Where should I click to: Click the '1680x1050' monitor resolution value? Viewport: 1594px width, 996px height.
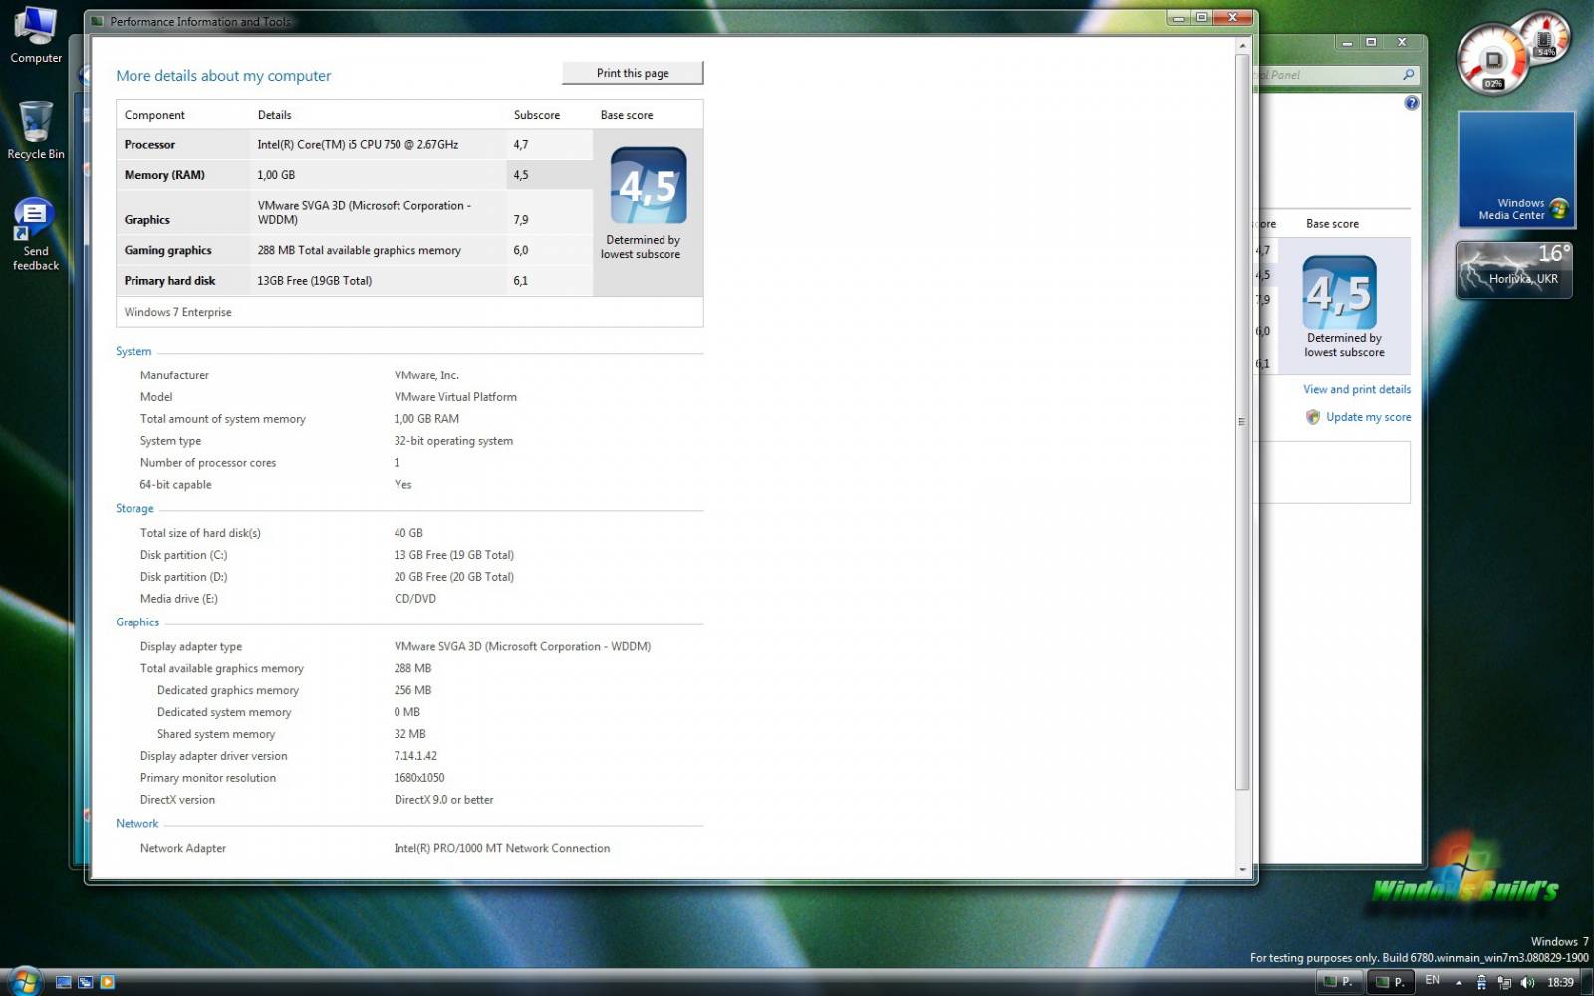pyautogui.click(x=418, y=778)
